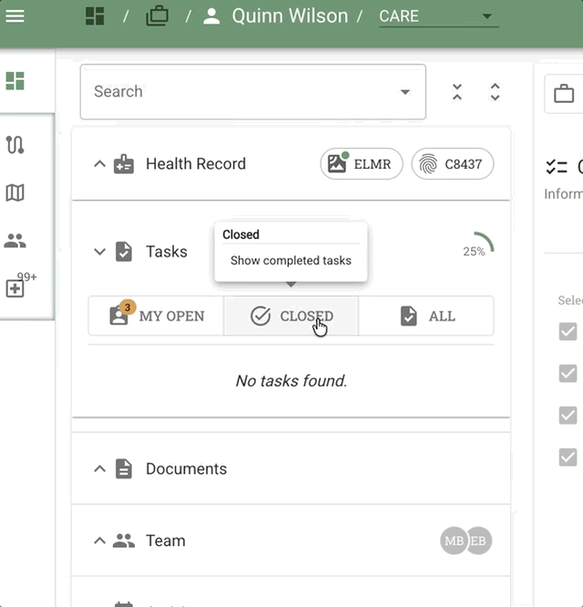Screen dimensions: 583x607
Task: Open the CARE dropdown selector
Action: coord(438,16)
